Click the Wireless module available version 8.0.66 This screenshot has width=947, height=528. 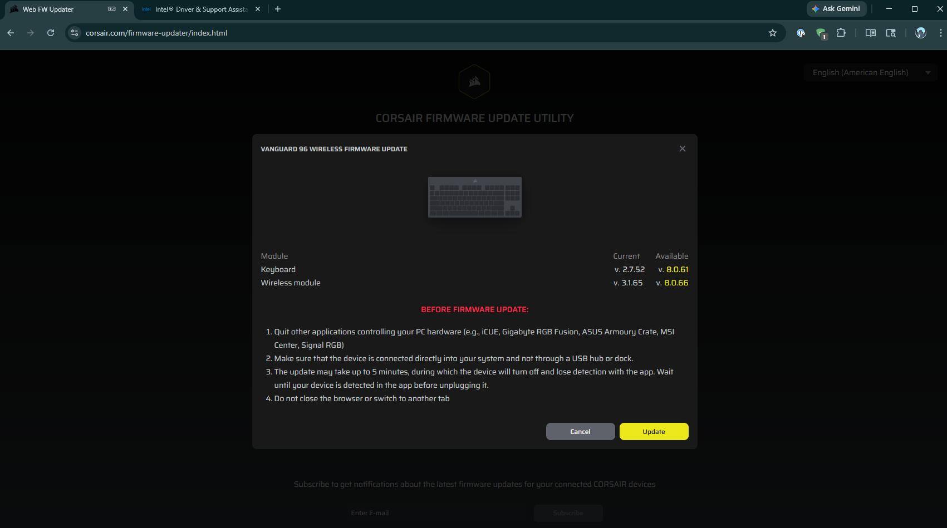click(x=672, y=283)
